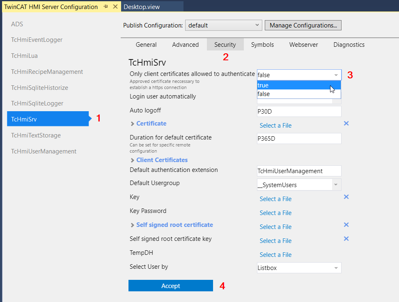Viewport: 399px width, 302px height.
Task: Pin the TwinCAT HMI Server Configuration tab
Action: click(105, 7)
